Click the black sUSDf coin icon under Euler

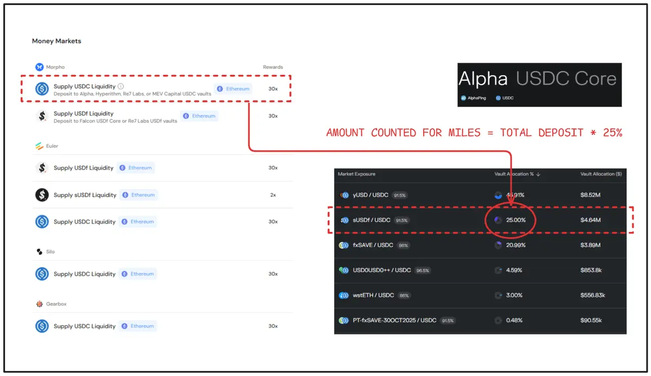(x=42, y=195)
